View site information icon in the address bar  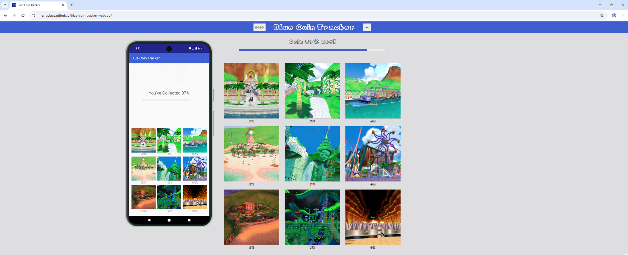pos(33,15)
